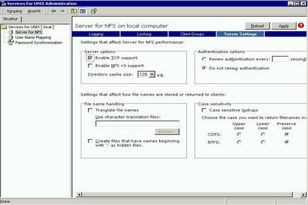This screenshot has width=308, height=205.
Task: Choose Upper case for NTFS
Action: [x=239, y=142]
